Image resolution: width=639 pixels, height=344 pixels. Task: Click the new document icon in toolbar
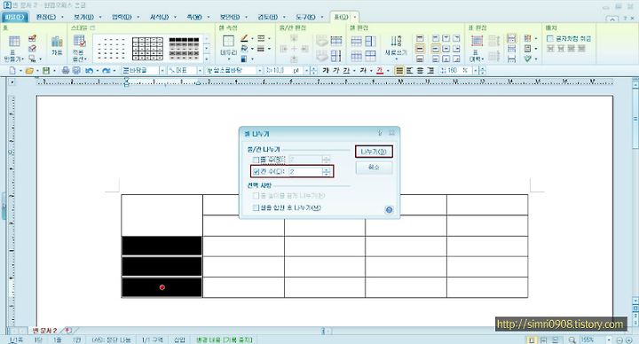[12, 71]
